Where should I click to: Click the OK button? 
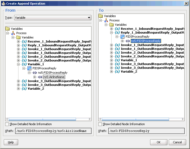[x=159, y=142]
